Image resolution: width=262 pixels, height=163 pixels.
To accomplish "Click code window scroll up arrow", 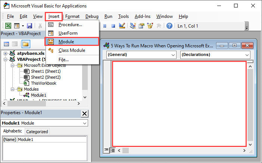I will [x=250, y=66].
